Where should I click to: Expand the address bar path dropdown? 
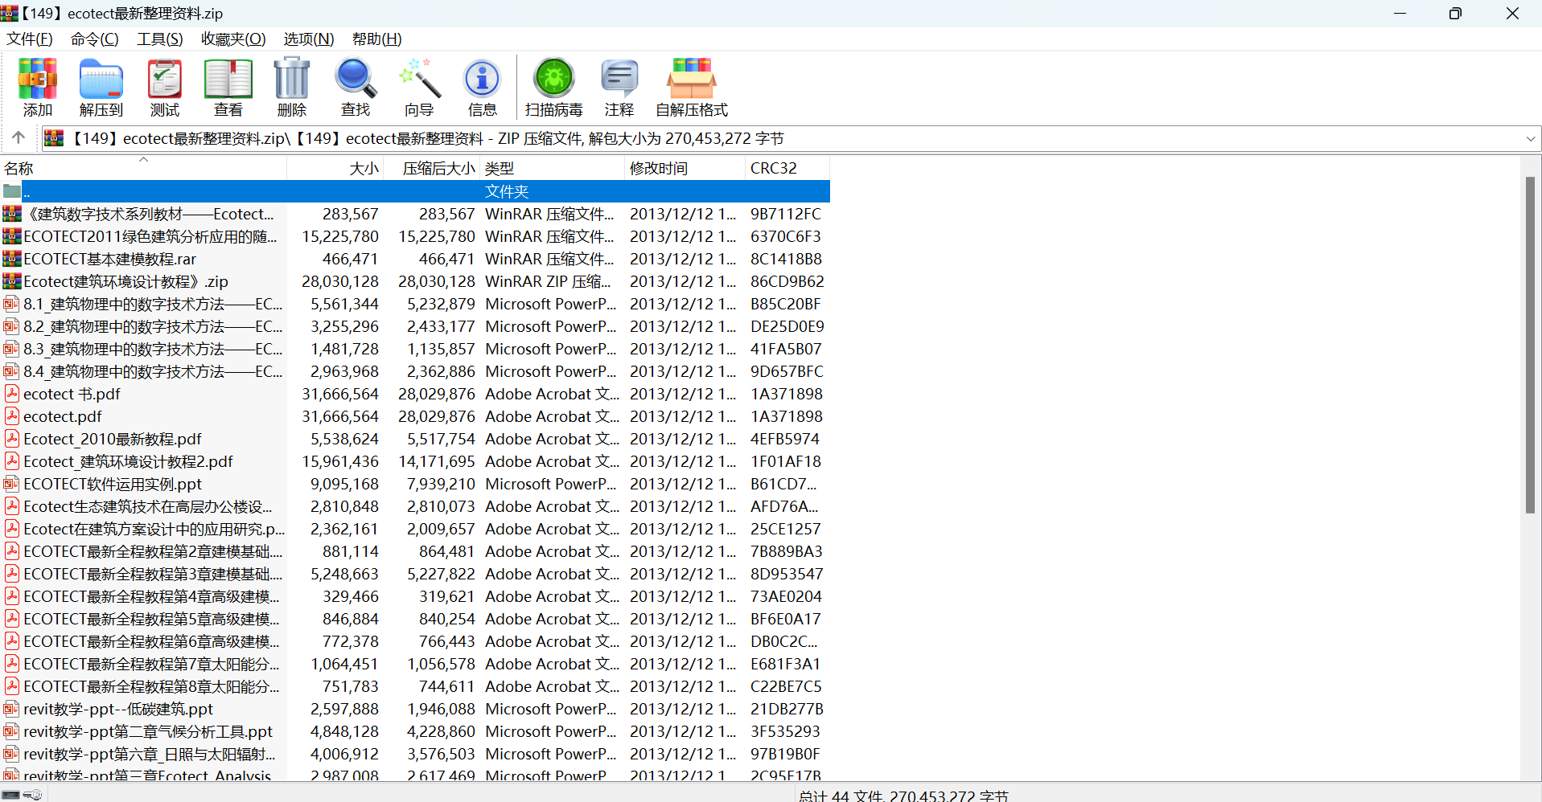click(1530, 139)
